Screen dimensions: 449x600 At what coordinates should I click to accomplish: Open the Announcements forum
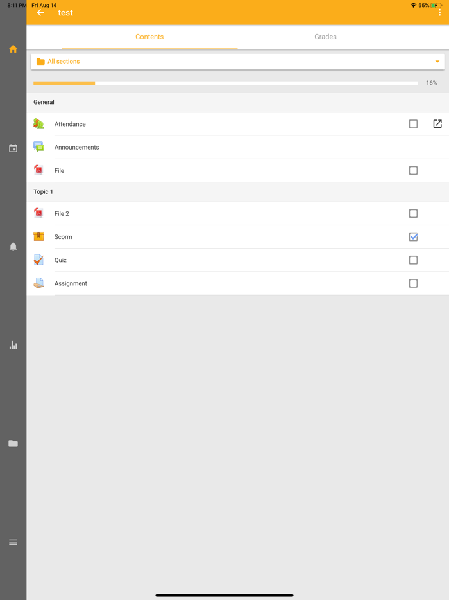point(77,148)
